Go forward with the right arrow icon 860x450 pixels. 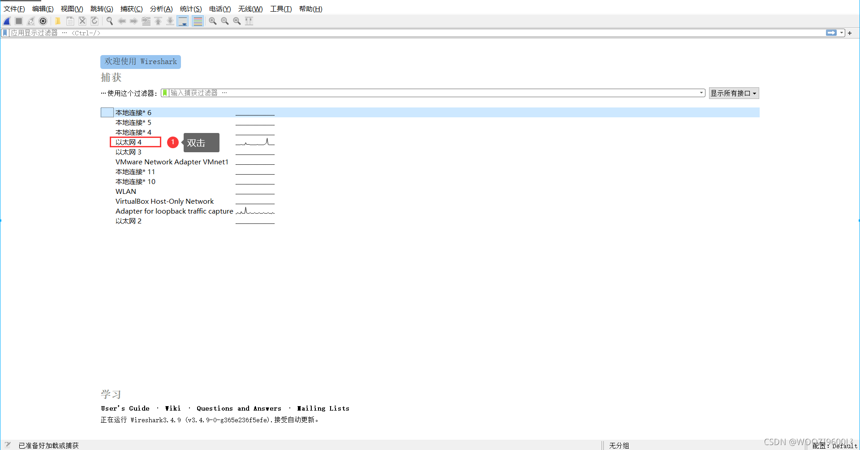pos(134,21)
